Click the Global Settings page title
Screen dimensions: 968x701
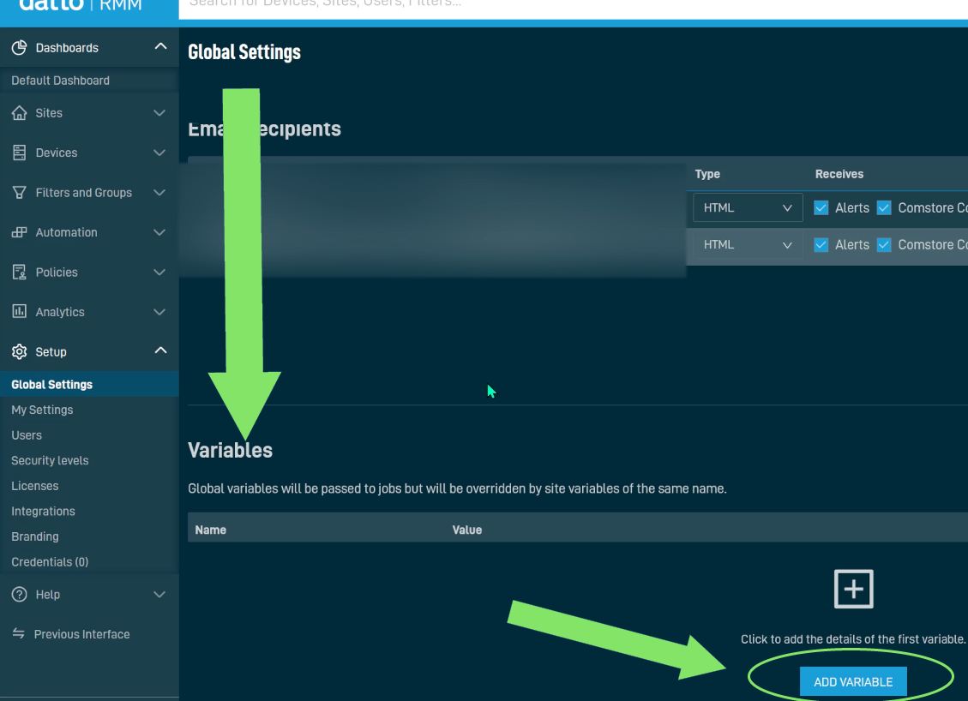(x=244, y=52)
